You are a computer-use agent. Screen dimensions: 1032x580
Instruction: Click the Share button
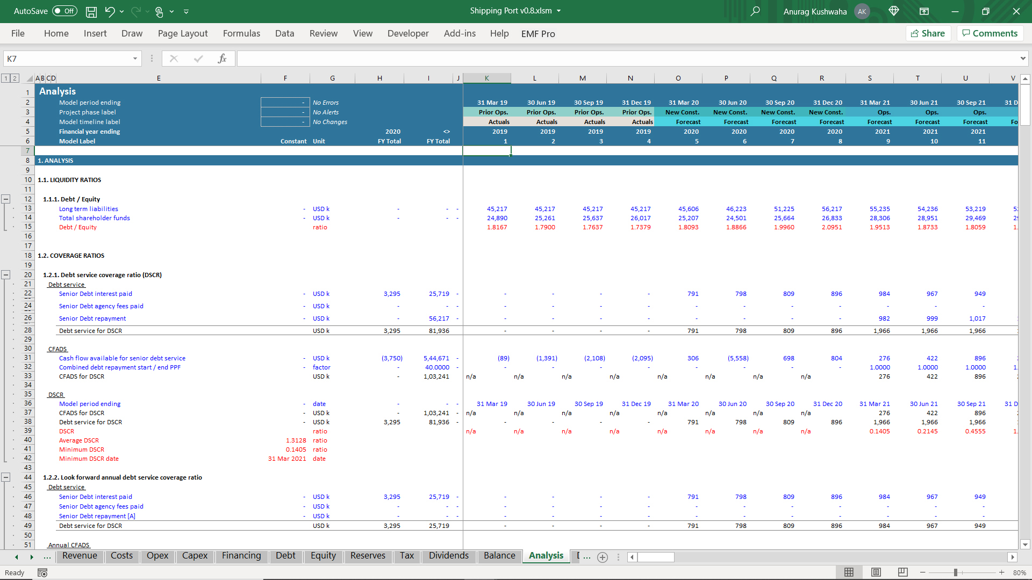click(928, 33)
